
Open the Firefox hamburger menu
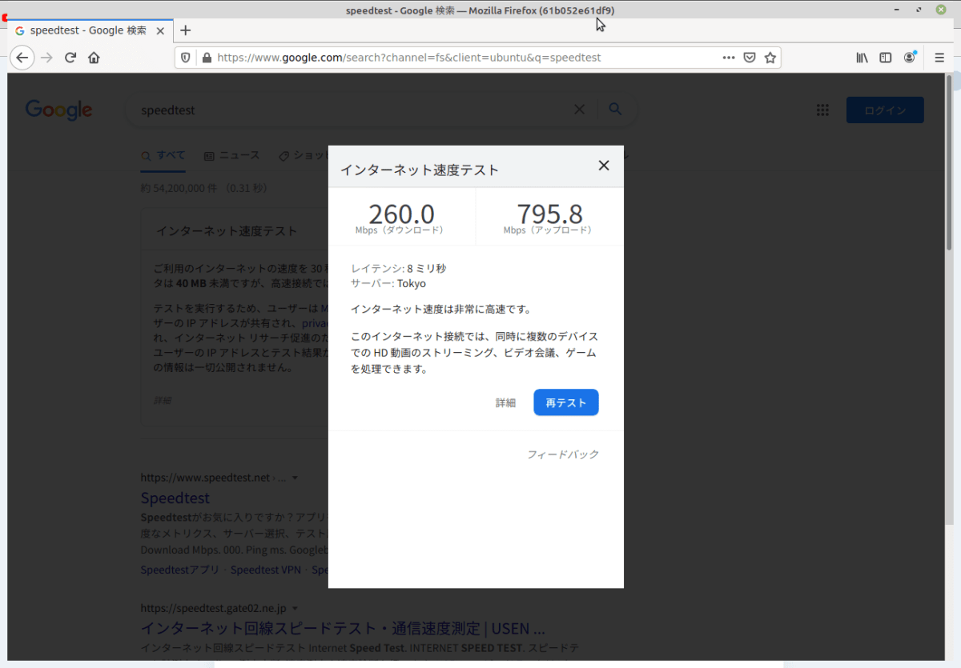[x=939, y=58]
